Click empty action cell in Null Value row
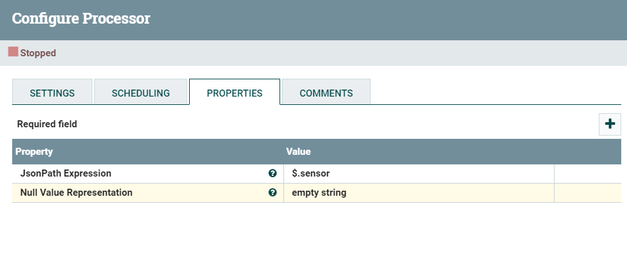The image size is (627, 277). point(587,193)
